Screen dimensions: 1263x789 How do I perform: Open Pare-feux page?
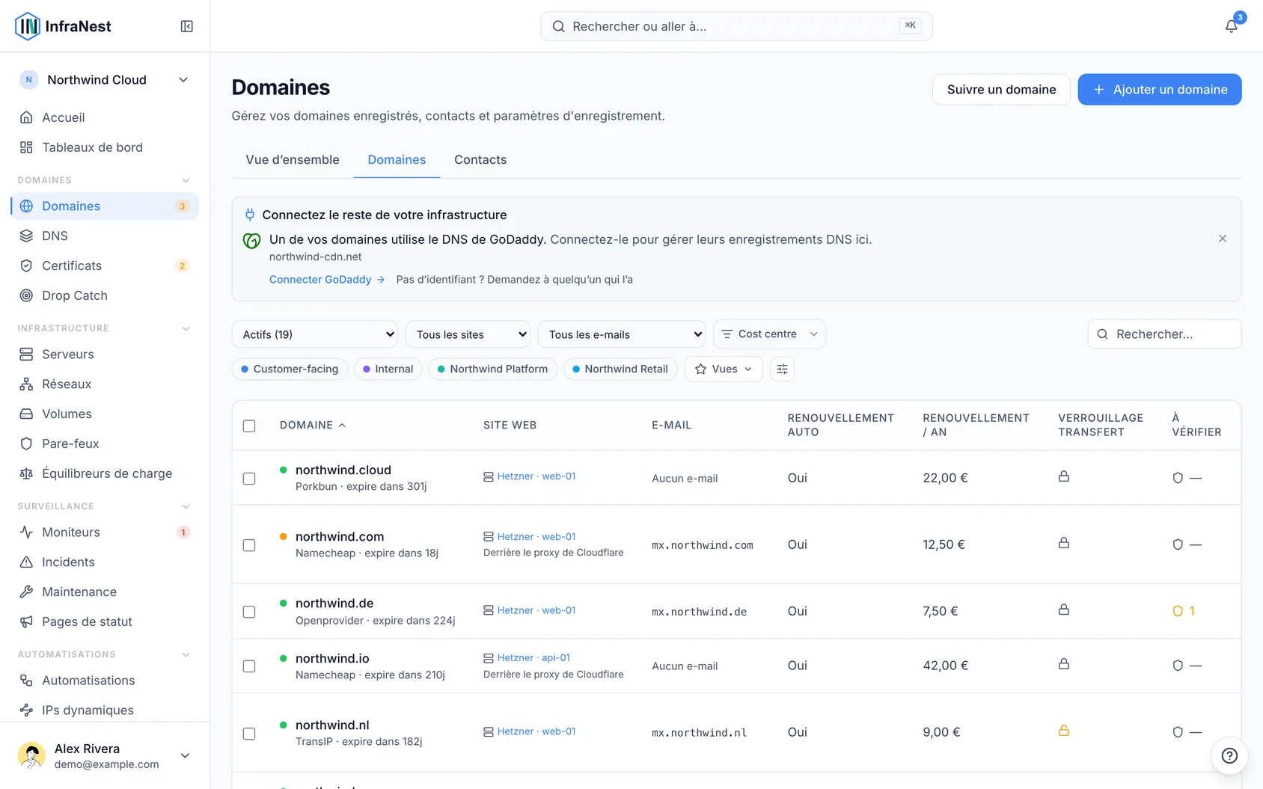[x=105, y=443]
